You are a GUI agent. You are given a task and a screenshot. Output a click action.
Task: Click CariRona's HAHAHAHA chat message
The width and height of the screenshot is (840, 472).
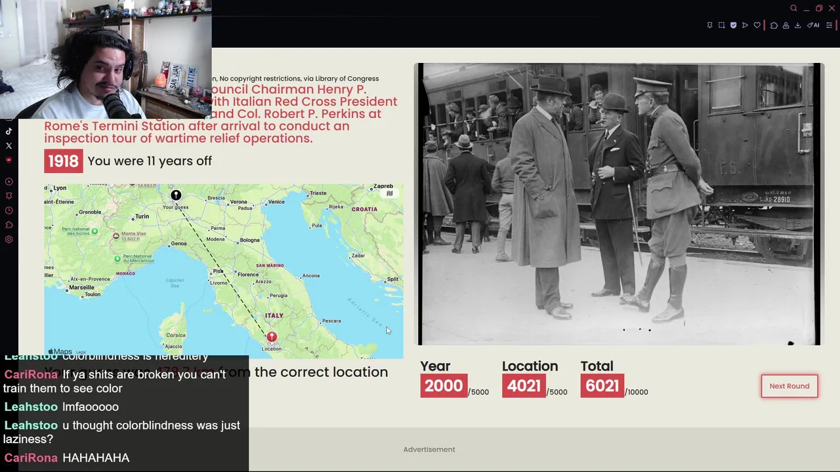pos(67,458)
